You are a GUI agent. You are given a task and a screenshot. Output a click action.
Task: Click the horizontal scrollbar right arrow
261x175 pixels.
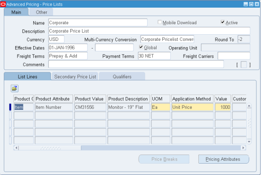(x=243, y=148)
